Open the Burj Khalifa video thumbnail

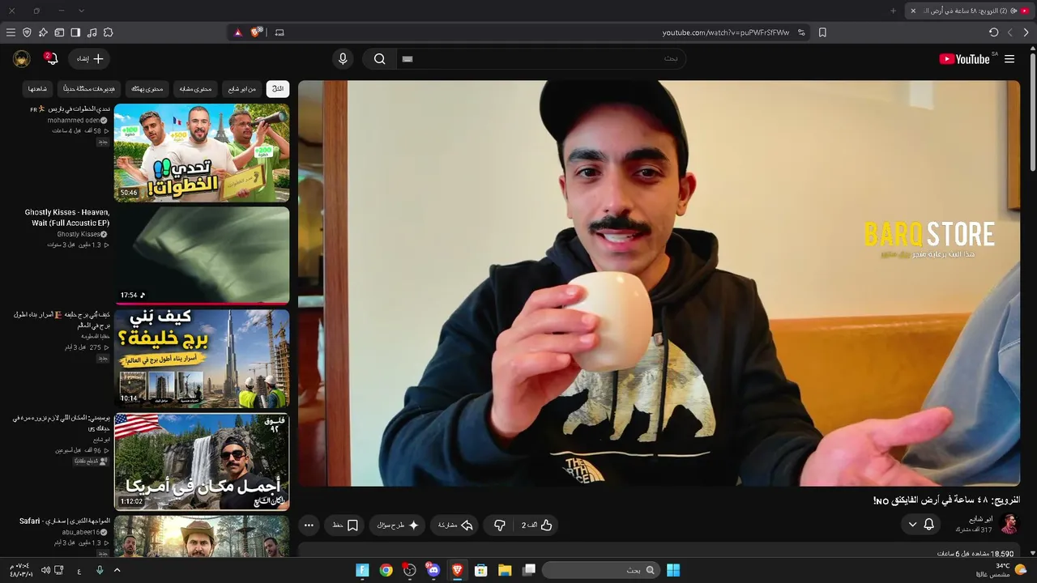point(202,358)
